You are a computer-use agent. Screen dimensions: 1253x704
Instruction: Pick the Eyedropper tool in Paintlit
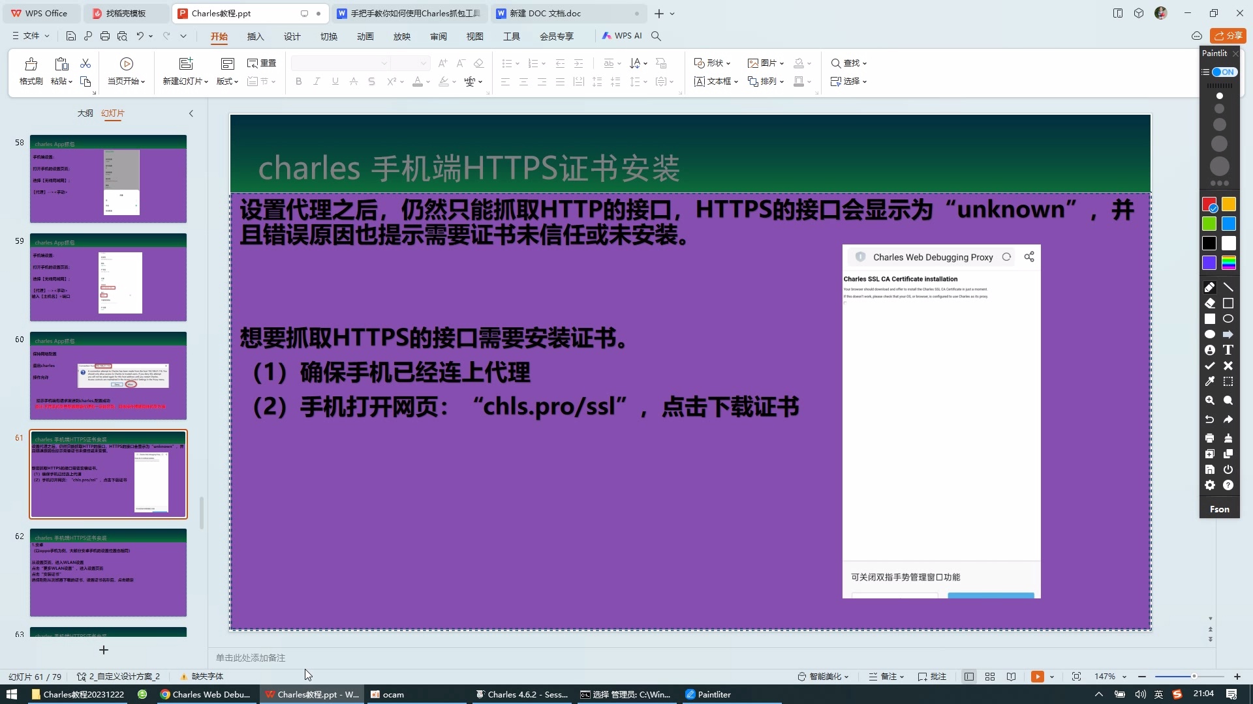tap(1210, 381)
